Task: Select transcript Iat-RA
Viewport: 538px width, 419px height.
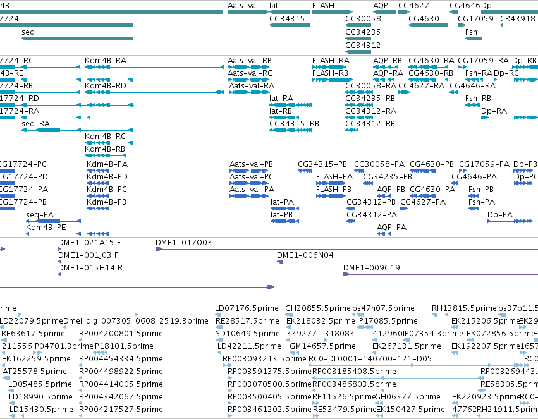Action: click(x=291, y=105)
